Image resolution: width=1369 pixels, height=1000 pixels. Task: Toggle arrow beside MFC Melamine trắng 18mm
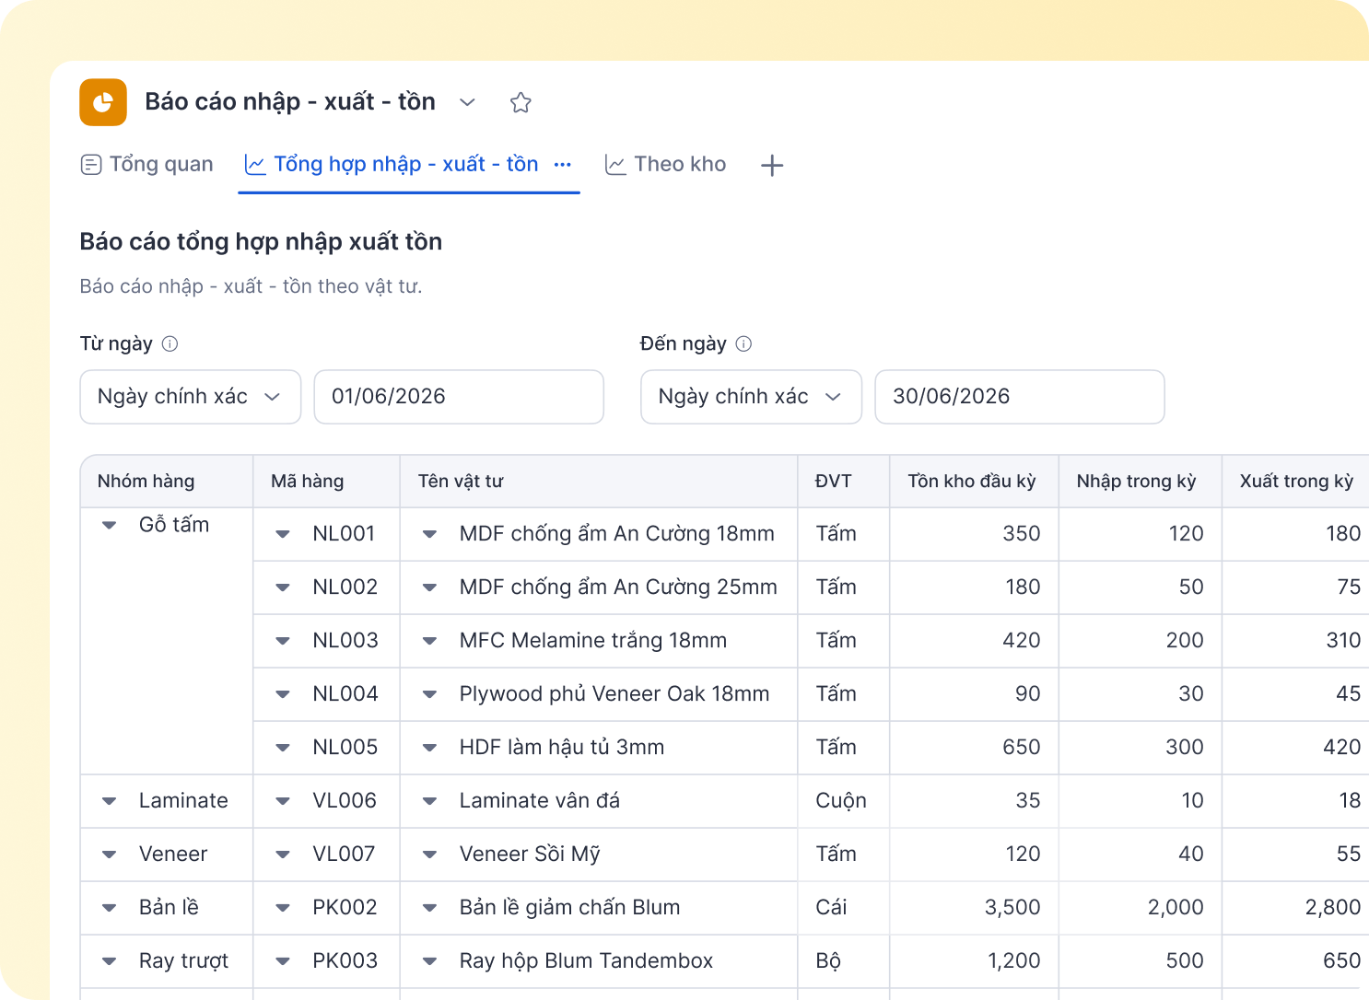(429, 641)
